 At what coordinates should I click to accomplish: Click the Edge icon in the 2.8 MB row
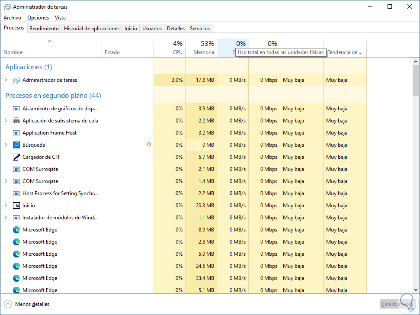[16, 242]
